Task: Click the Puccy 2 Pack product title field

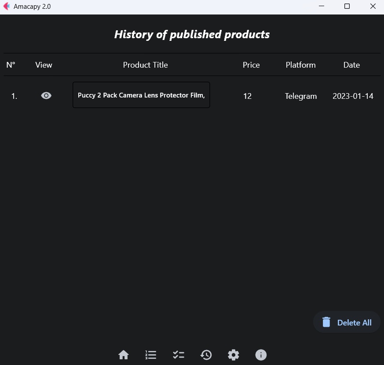Action: click(141, 95)
